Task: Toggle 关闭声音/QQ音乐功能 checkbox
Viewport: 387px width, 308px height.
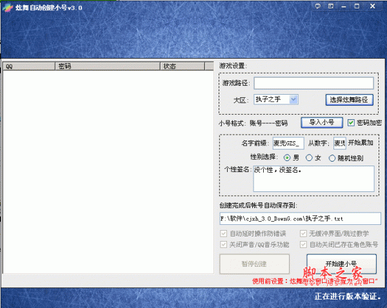Action: click(223, 244)
